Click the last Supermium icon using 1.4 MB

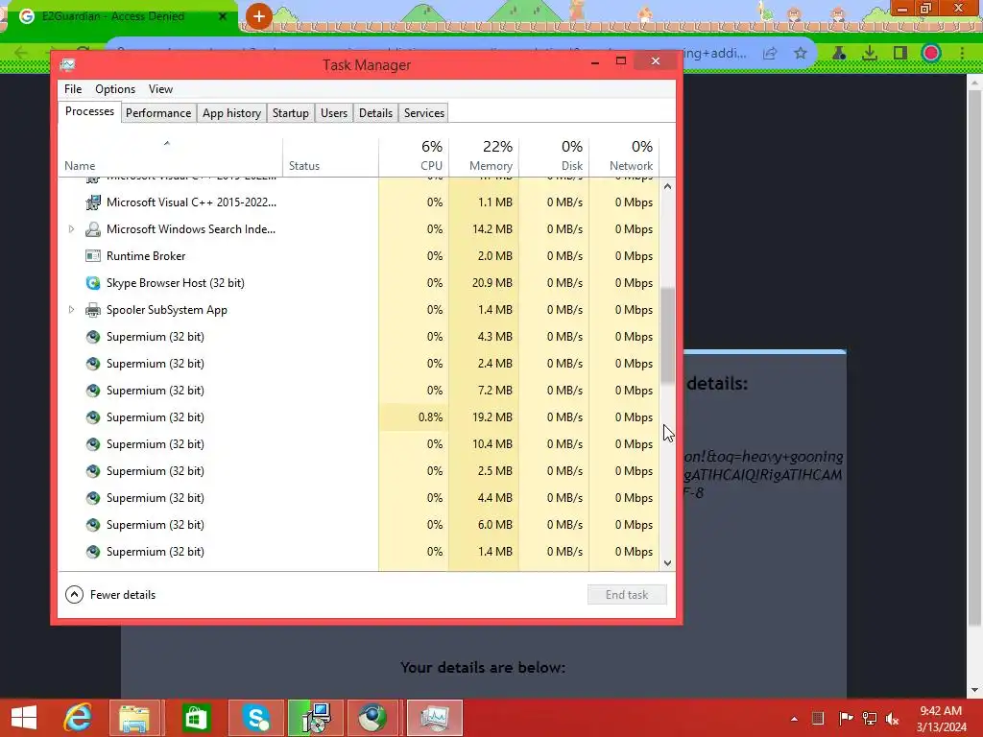(93, 552)
